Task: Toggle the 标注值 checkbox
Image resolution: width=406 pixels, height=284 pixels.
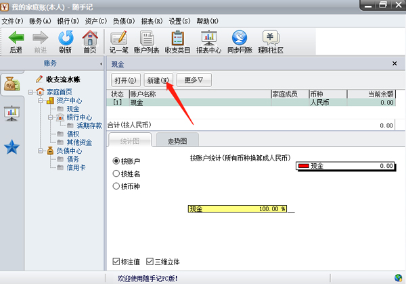Action: 116,262
